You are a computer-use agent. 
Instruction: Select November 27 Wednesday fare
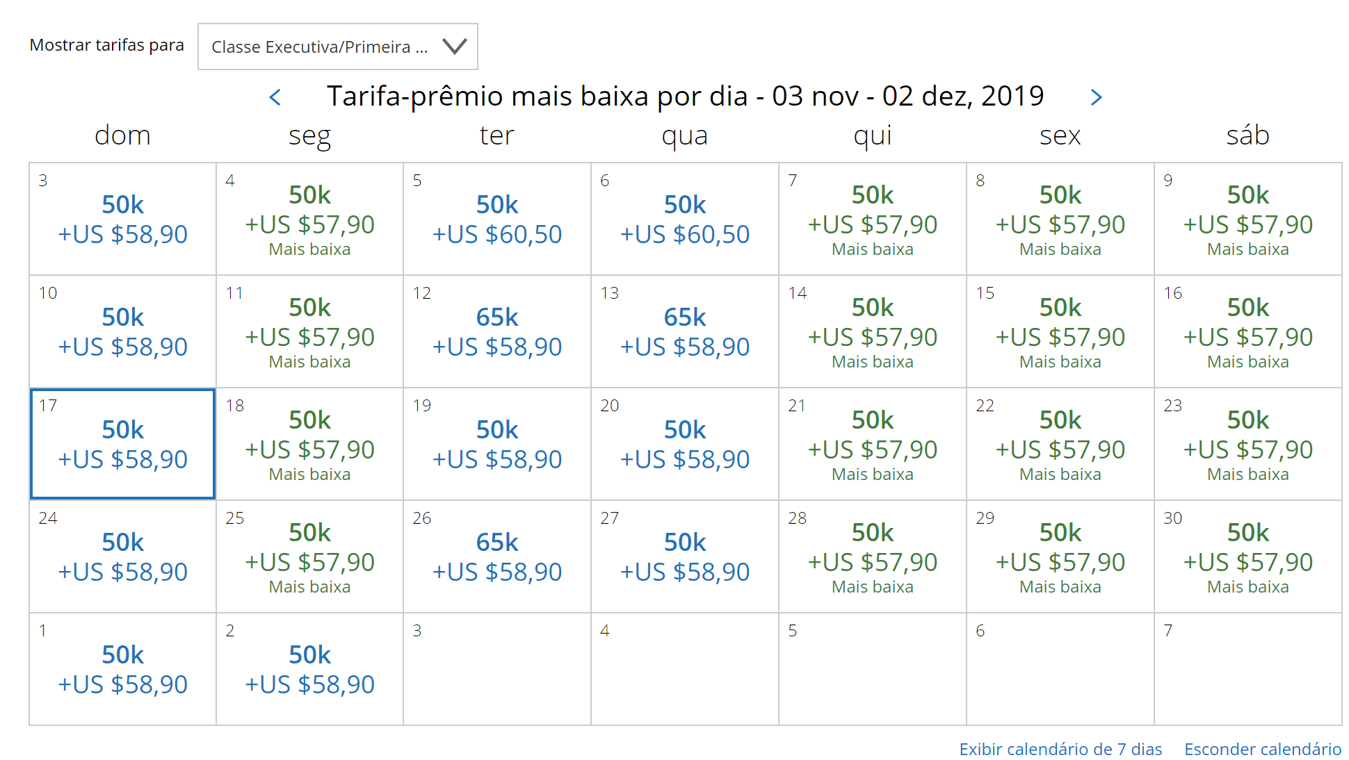(685, 556)
